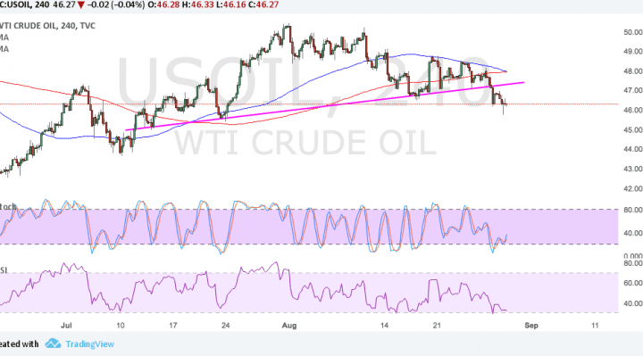Select the C:USOIL, 240 symbol header
643x356 pixels.
(25, 5)
